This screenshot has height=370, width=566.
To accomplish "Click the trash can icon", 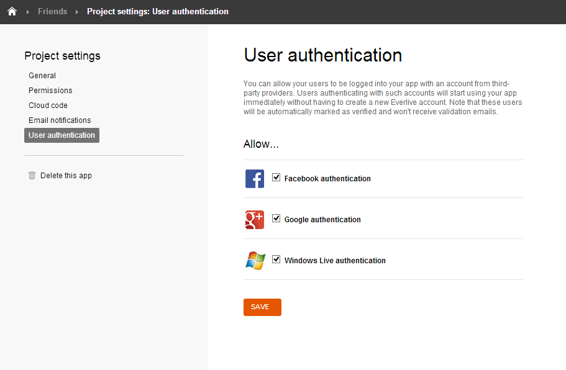I will click(x=32, y=176).
